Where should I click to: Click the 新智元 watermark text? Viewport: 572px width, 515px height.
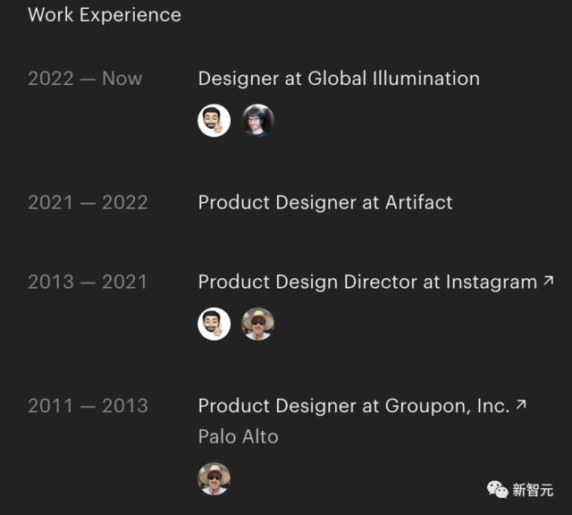pyautogui.click(x=533, y=490)
